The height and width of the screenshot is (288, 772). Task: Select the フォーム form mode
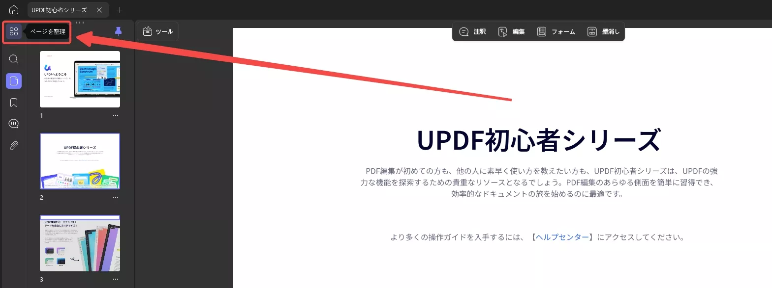[556, 31]
